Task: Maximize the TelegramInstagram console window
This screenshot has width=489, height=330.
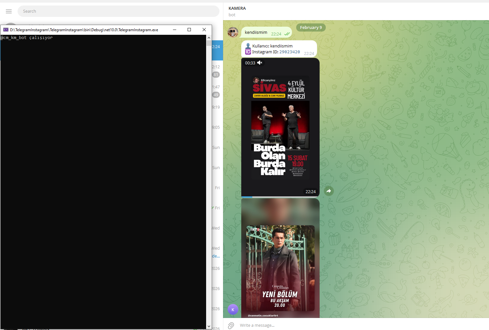Action: [189, 30]
